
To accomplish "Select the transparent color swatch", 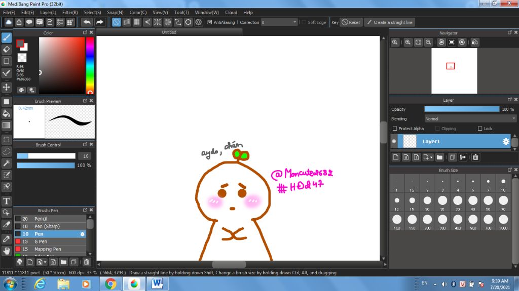I will click(x=22, y=58).
